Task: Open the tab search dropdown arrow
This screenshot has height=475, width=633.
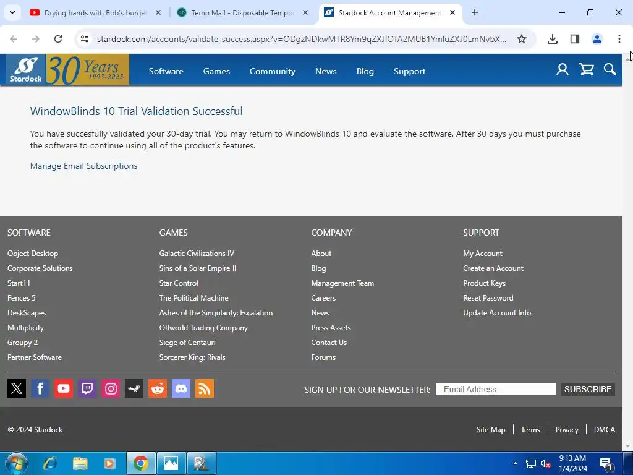Action: tap(12, 12)
